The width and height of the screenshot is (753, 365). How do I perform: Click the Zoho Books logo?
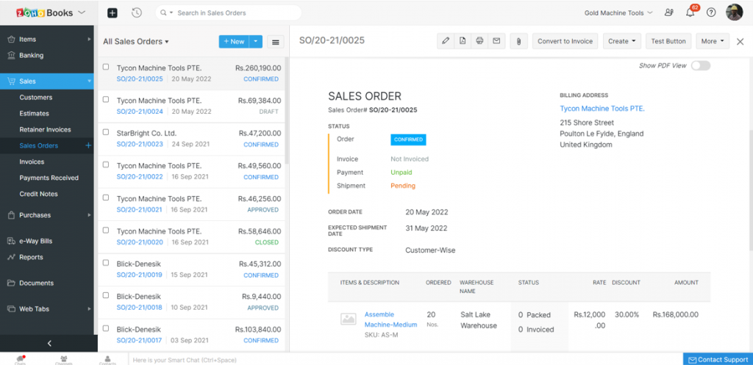click(x=46, y=12)
